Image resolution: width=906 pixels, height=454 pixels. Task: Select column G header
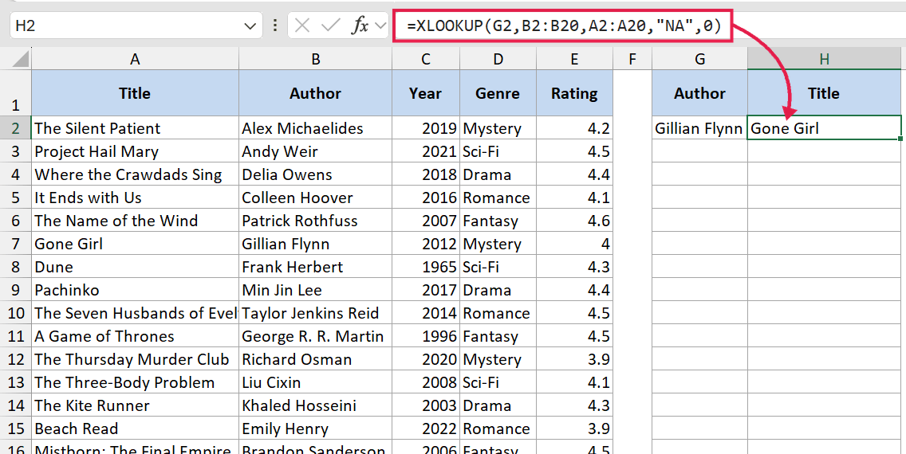click(x=699, y=59)
